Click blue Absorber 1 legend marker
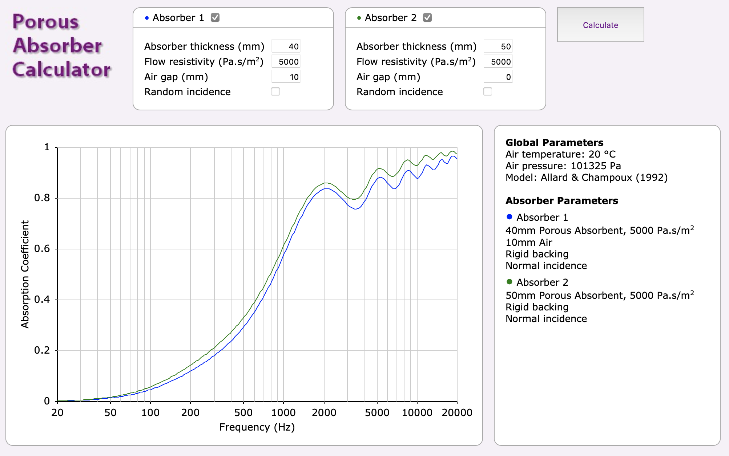This screenshot has height=456, width=729. (509, 217)
